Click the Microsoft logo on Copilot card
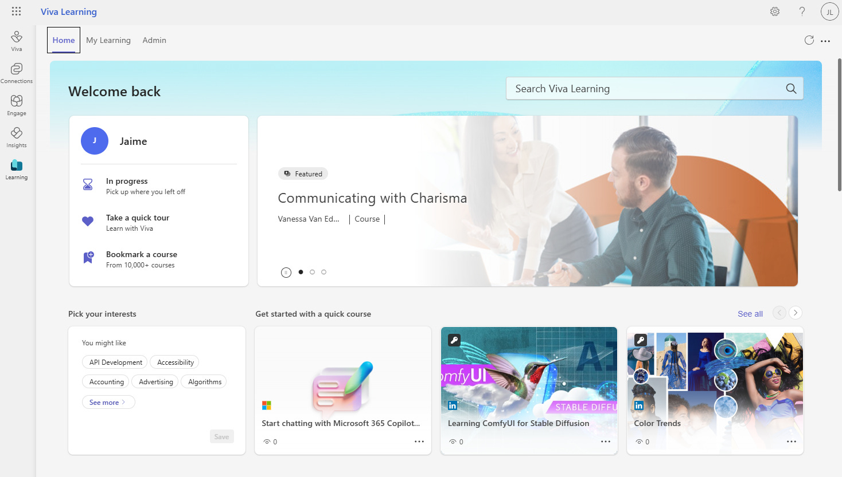This screenshot has width=842, height=477. pyautogui.click(x=267, y=405)
